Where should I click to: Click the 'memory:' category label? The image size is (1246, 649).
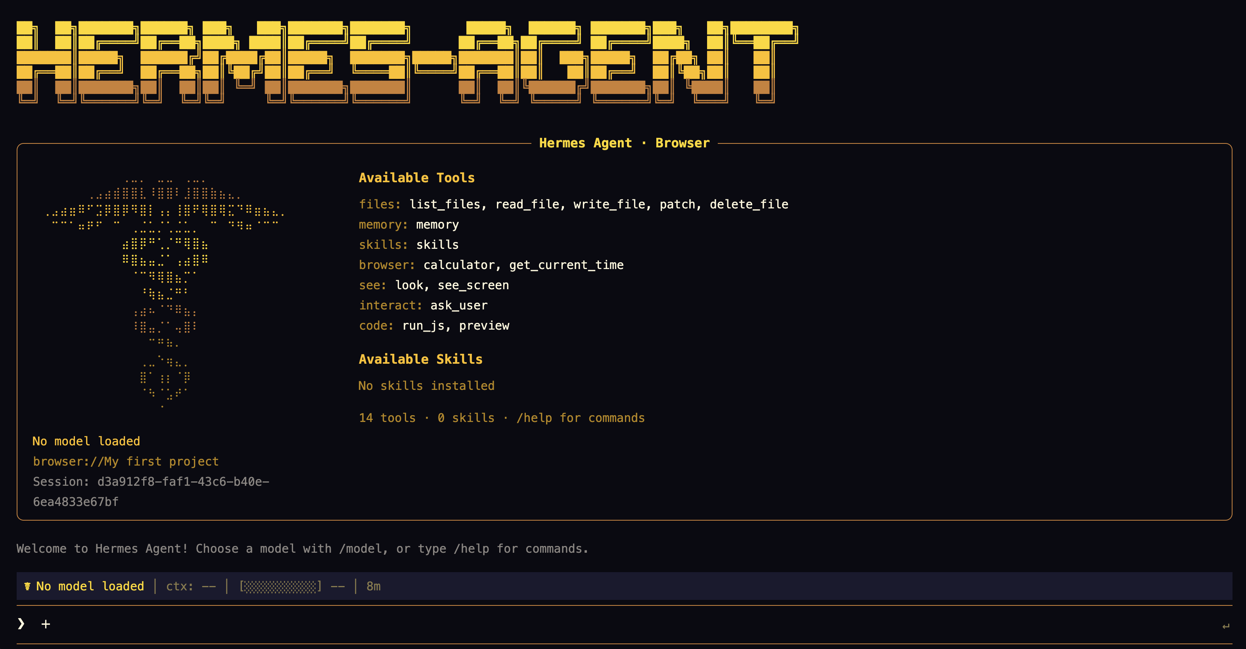(x=383, y=225)
